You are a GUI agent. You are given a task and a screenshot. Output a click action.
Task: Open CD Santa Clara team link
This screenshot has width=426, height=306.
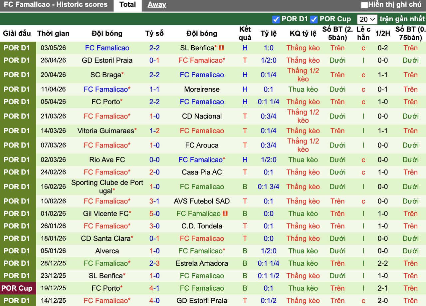106,238
